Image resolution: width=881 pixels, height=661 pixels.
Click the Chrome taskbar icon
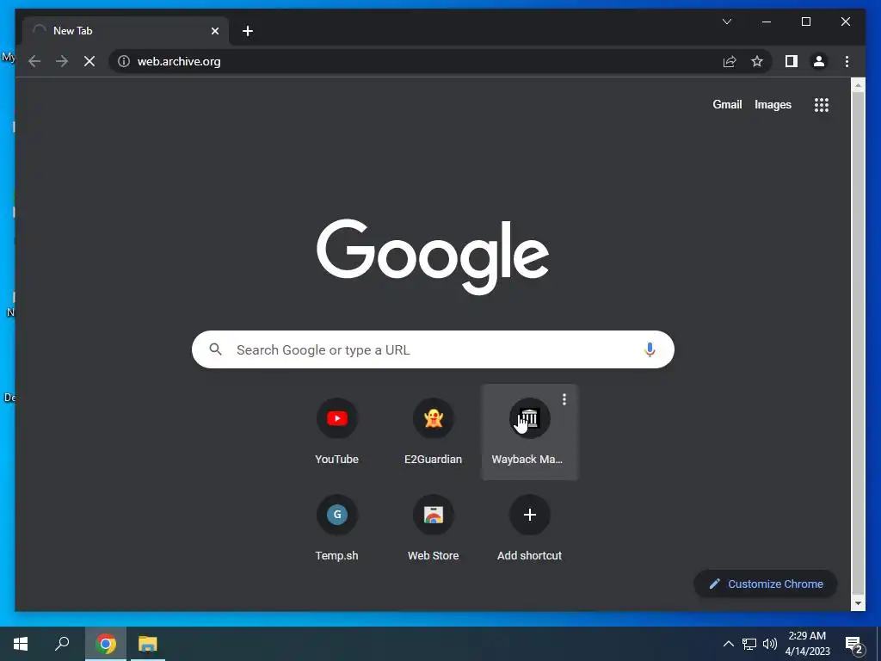pyautogui.click(x=106, y=644)
